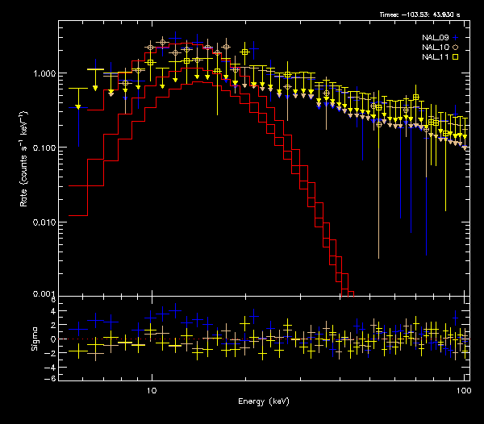Select the NAI_11 legend label
The height and width of the screenshot is (424, 484).
tap(435, 57)
